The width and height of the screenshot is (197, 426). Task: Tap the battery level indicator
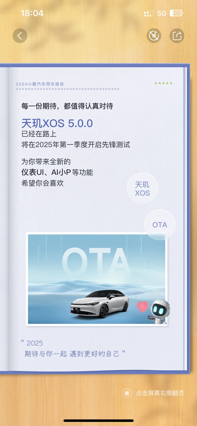coord(176,13)
